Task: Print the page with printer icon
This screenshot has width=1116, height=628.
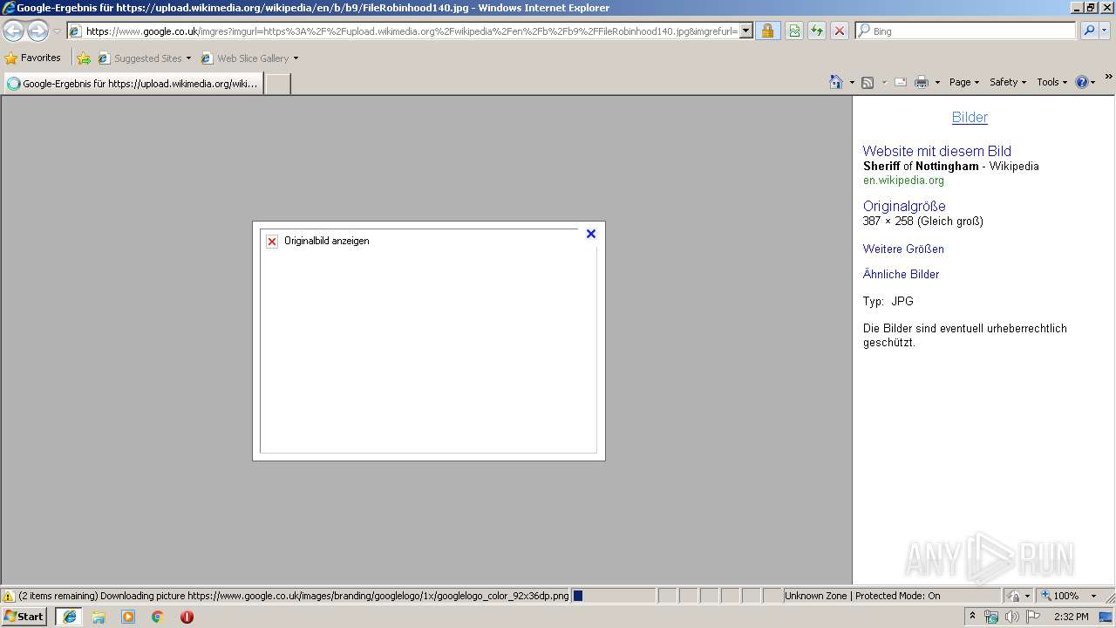Action: (x=922, y=82)
